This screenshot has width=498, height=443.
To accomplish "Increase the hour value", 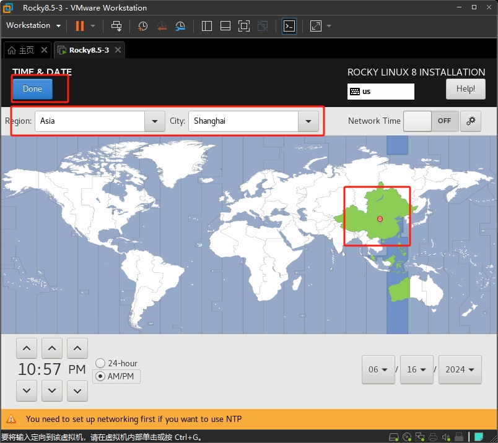I will pyautogui.click(x=27, y=348).
